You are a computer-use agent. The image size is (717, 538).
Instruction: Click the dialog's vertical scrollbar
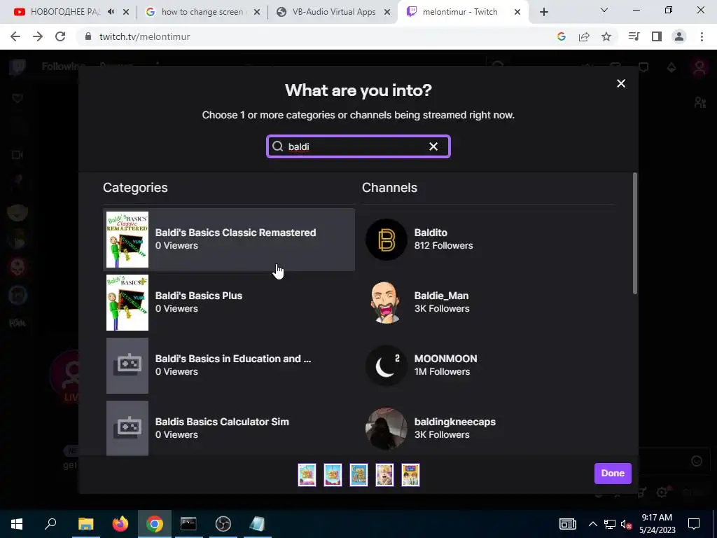point(634,233)
